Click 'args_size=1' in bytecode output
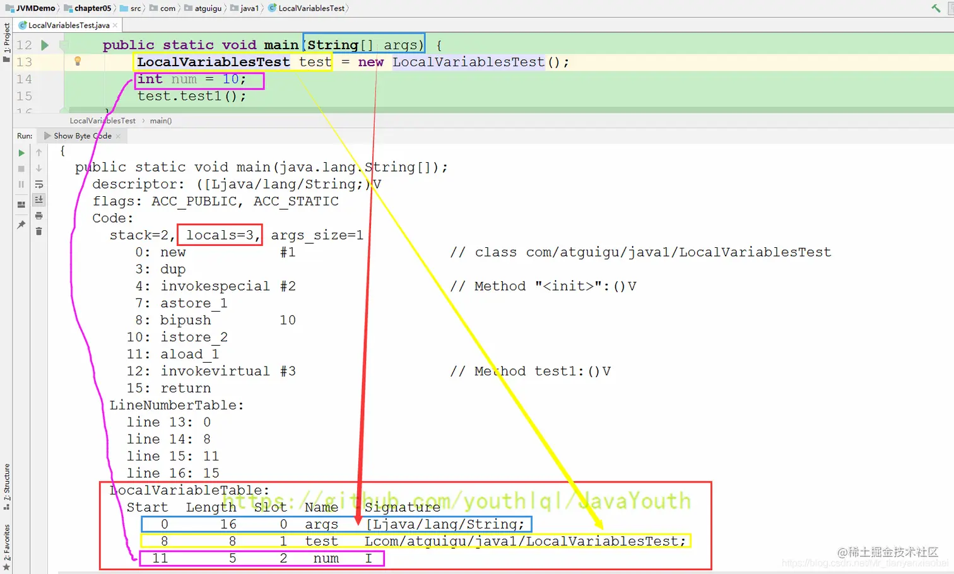The width and height of the screenshot is (954, 574). click(x=317, y=235)
